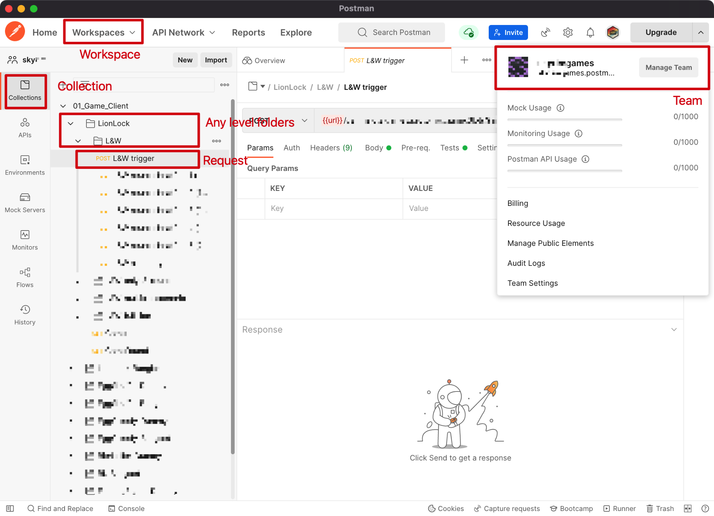Open the History sidebar panel

tap(25, 315)
